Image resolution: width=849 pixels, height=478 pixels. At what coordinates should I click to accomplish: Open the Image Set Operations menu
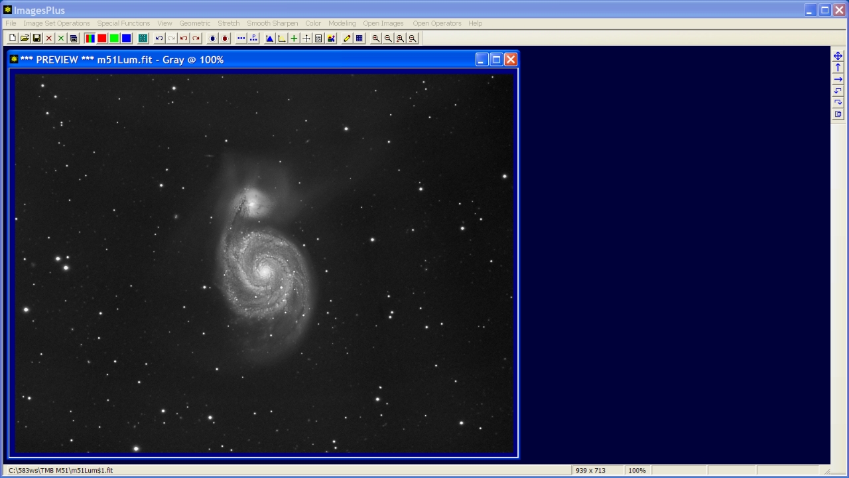pyautogui.click(x=56, y=23)
